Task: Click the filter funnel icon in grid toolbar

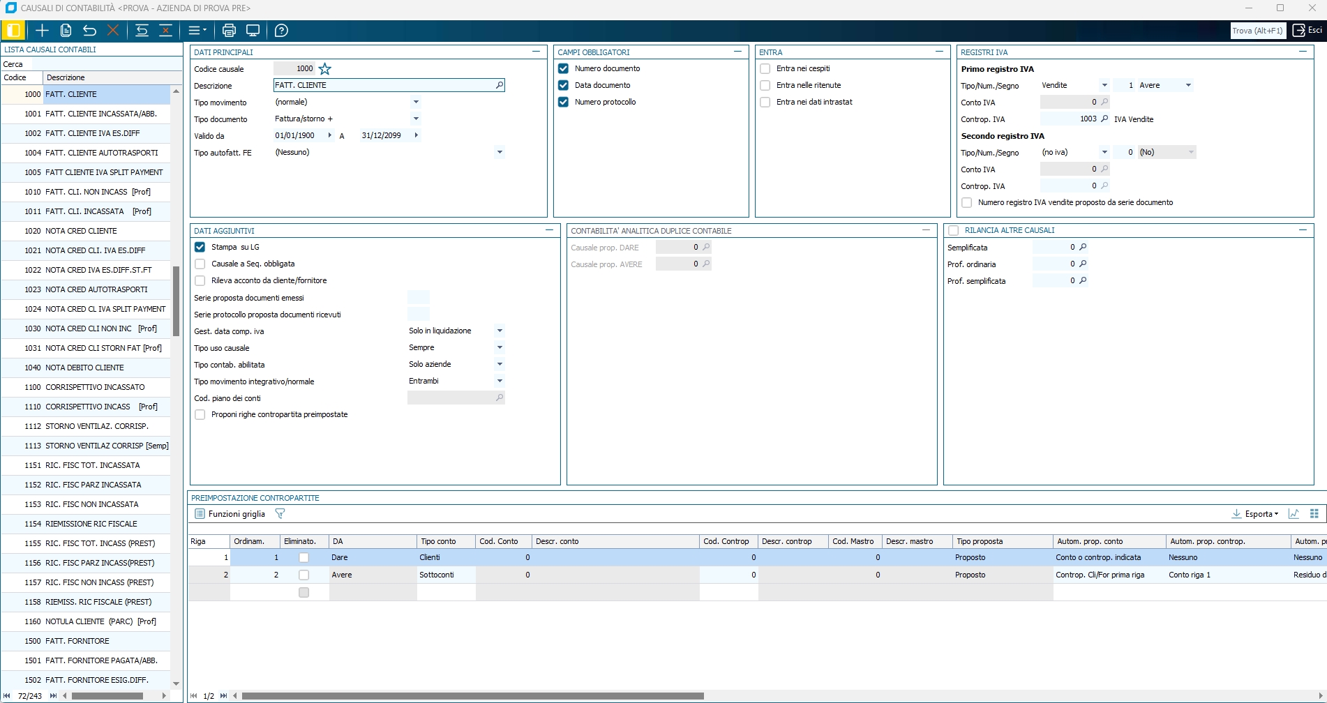Action: pos(280,514)
